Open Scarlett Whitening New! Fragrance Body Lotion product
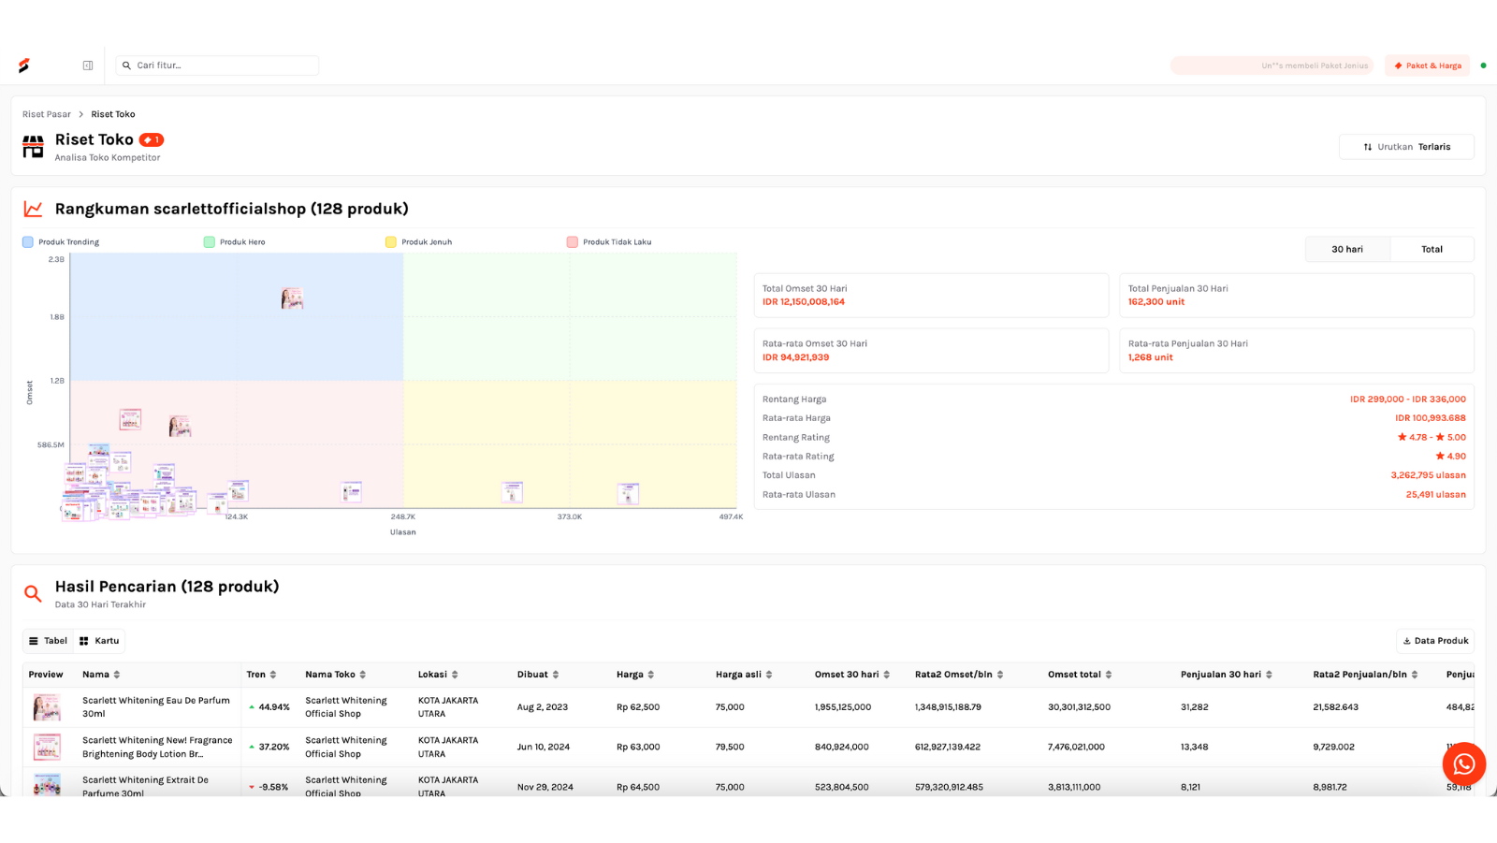1497x843 pixels. point(157,748)
